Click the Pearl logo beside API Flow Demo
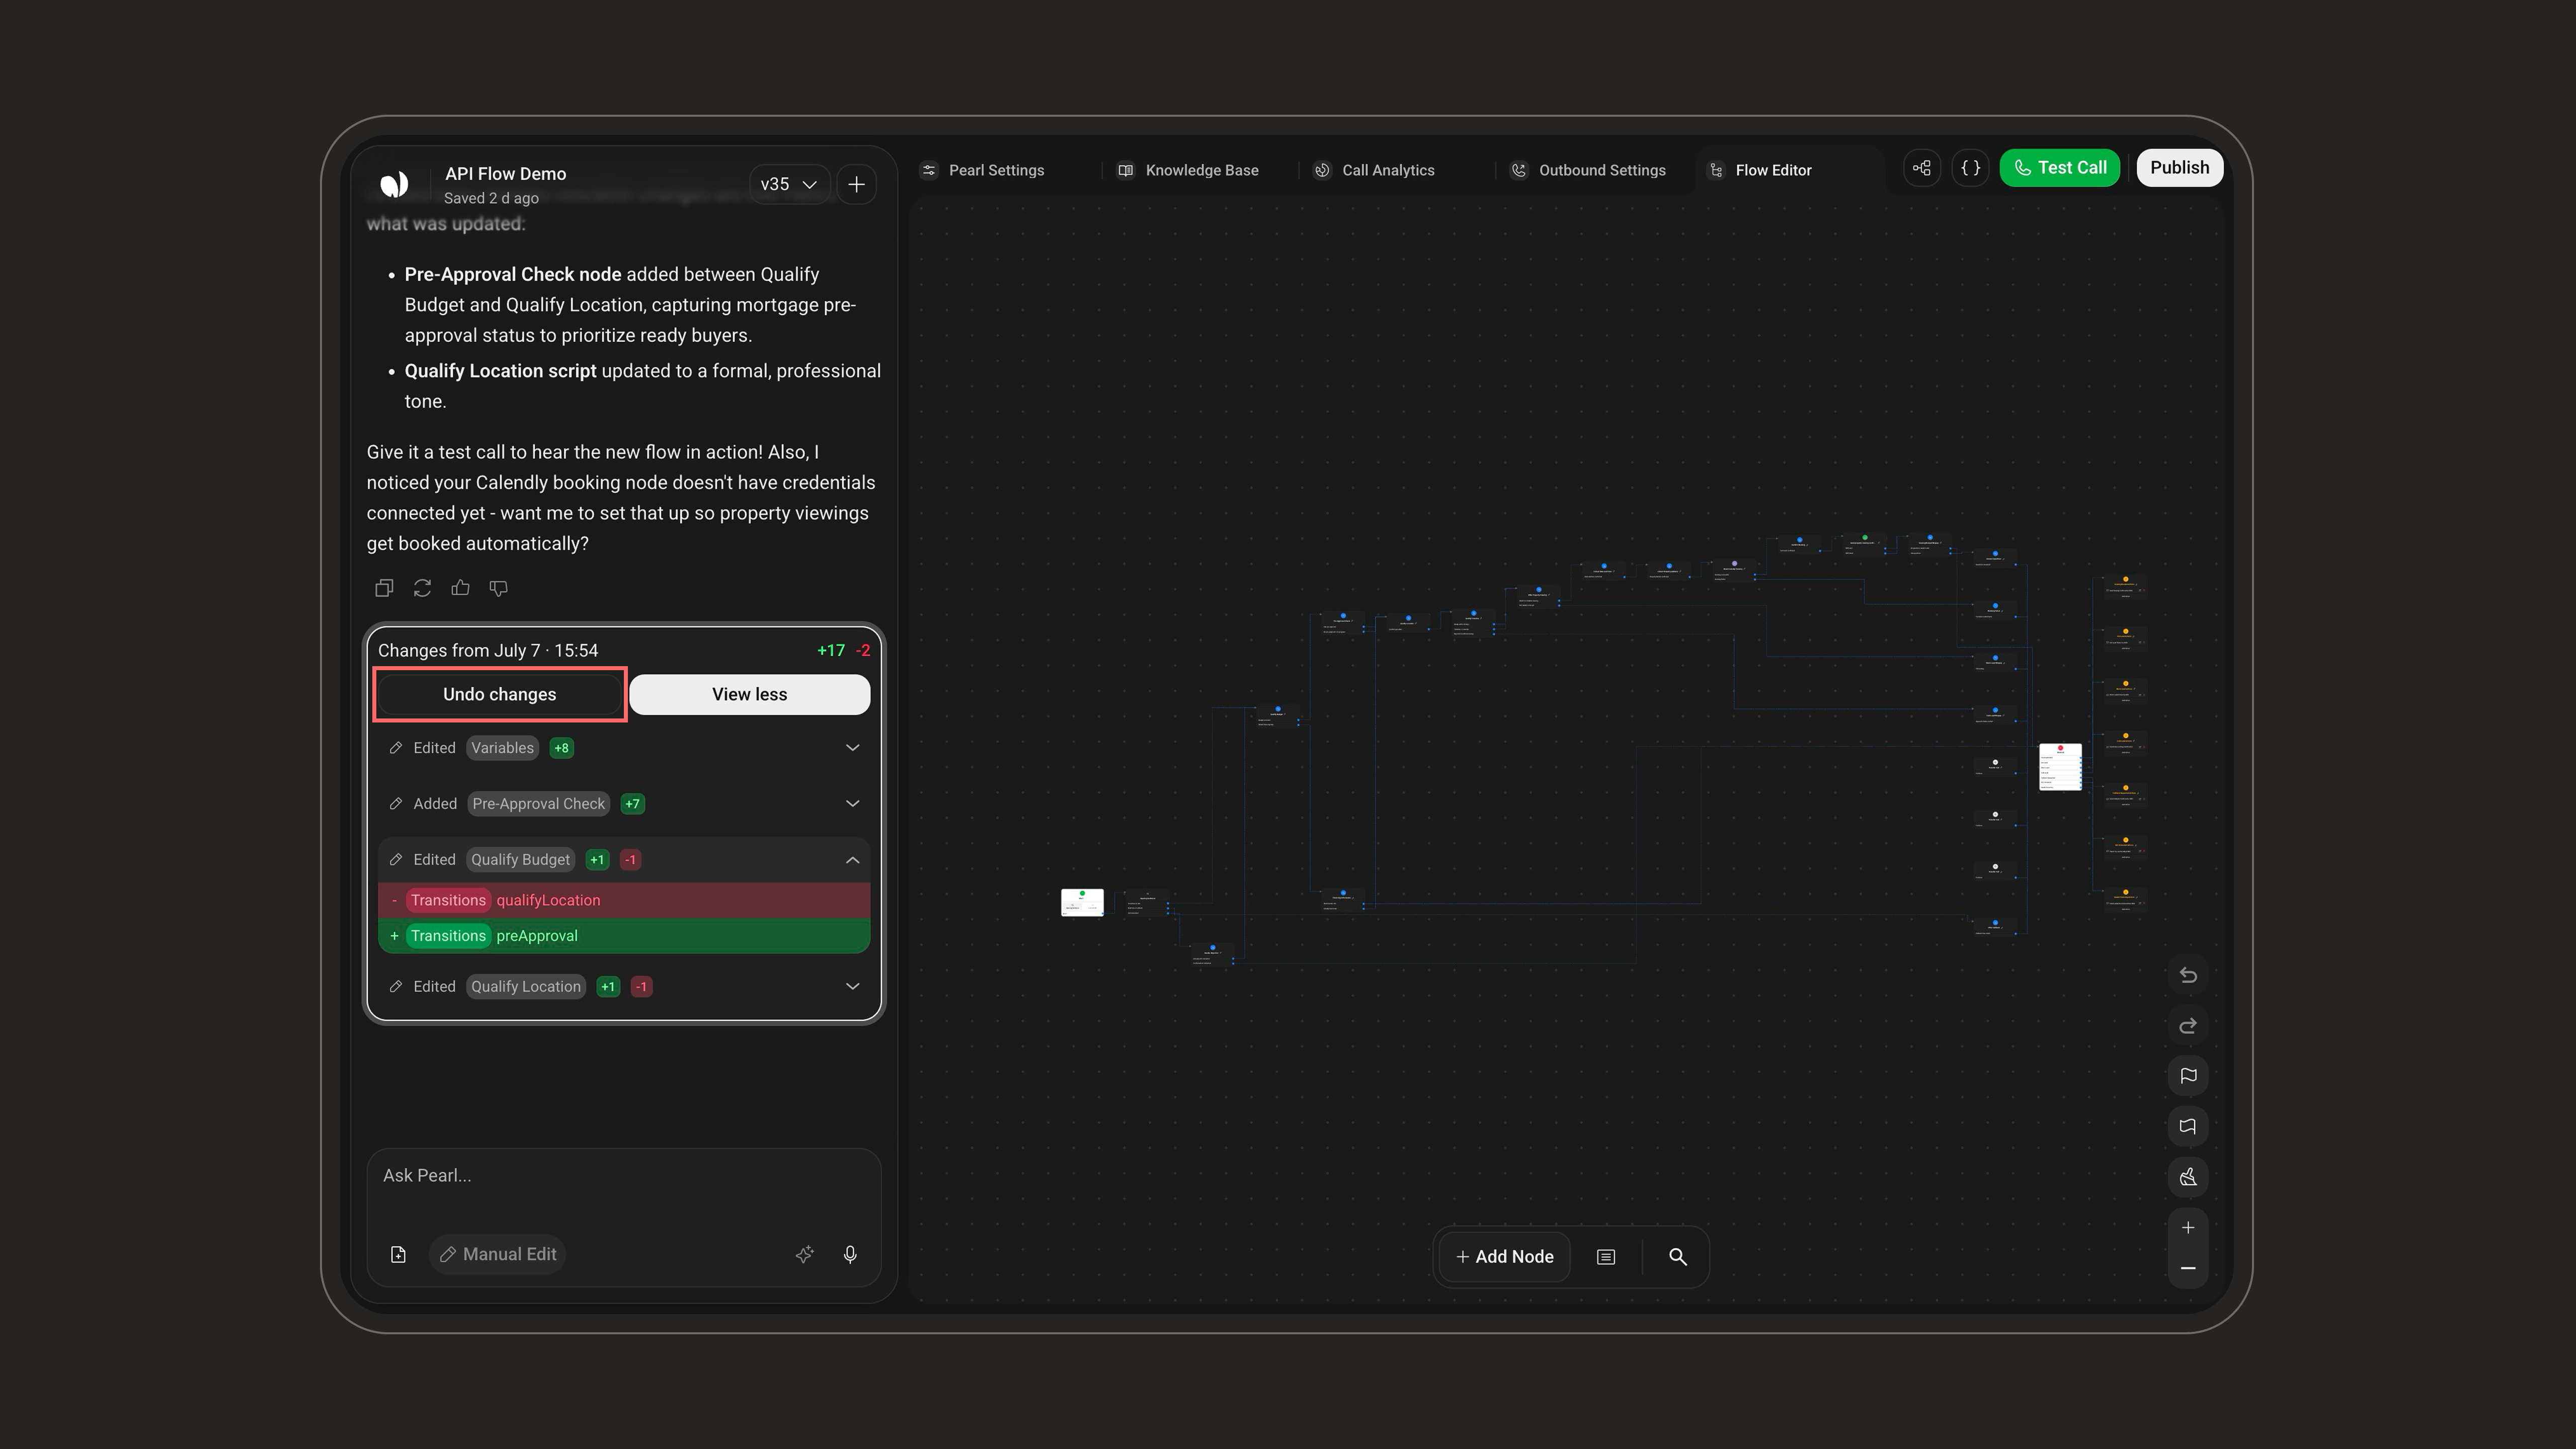2576x1449 pixels. click(x=394, y=184)
